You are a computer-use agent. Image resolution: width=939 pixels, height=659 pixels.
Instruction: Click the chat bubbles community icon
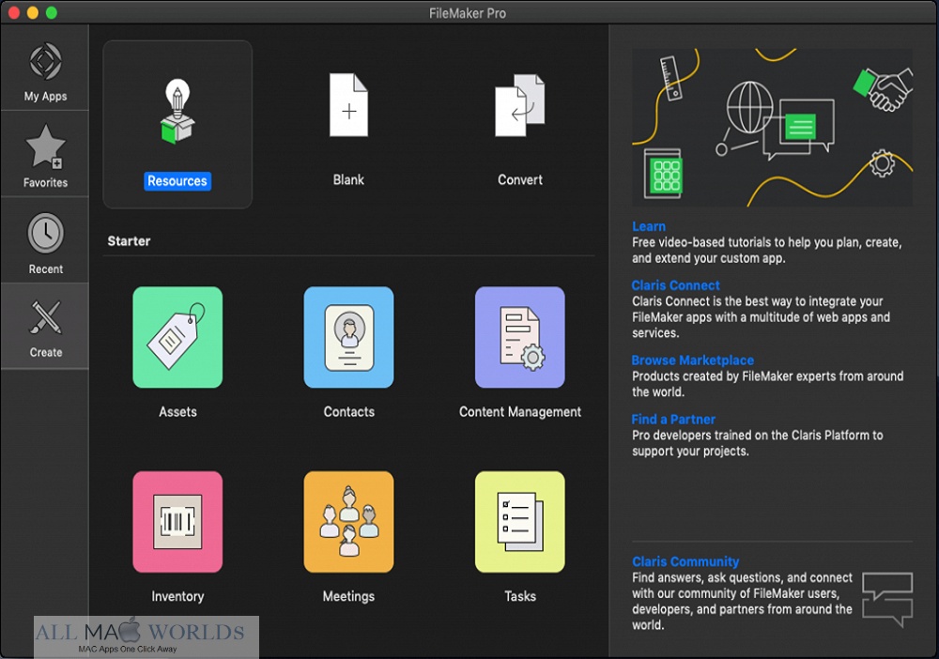(x=887, y=598)
